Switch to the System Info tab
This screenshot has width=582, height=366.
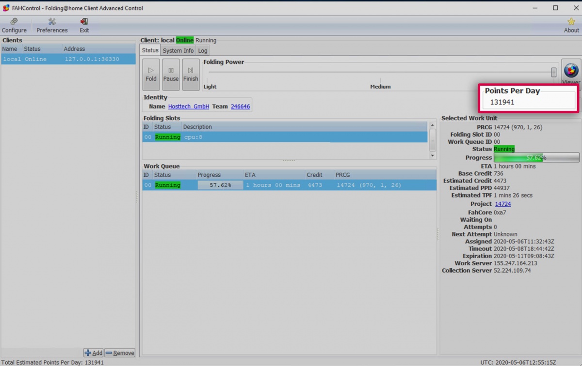click(x=178, y=50)
